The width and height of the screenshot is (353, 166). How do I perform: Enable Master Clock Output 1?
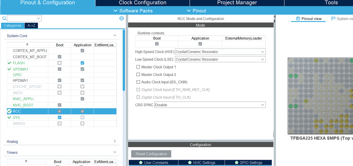click(138, 67)
